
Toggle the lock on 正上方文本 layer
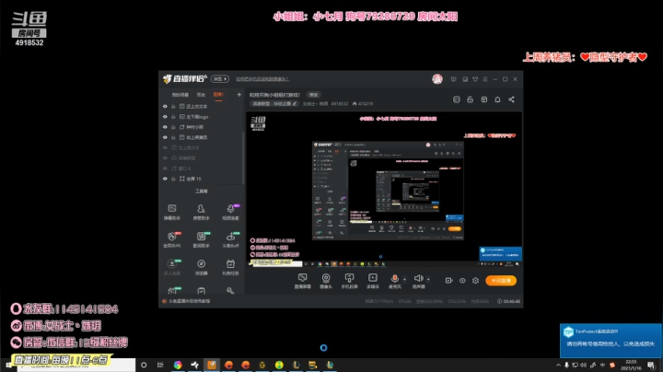(x=173, y=106)
